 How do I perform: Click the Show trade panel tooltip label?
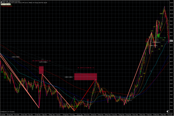[6, 4]
